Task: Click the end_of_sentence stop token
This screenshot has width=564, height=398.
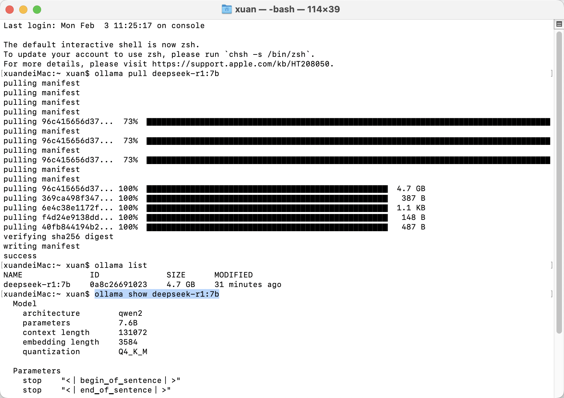Action: tap(116, 390)
